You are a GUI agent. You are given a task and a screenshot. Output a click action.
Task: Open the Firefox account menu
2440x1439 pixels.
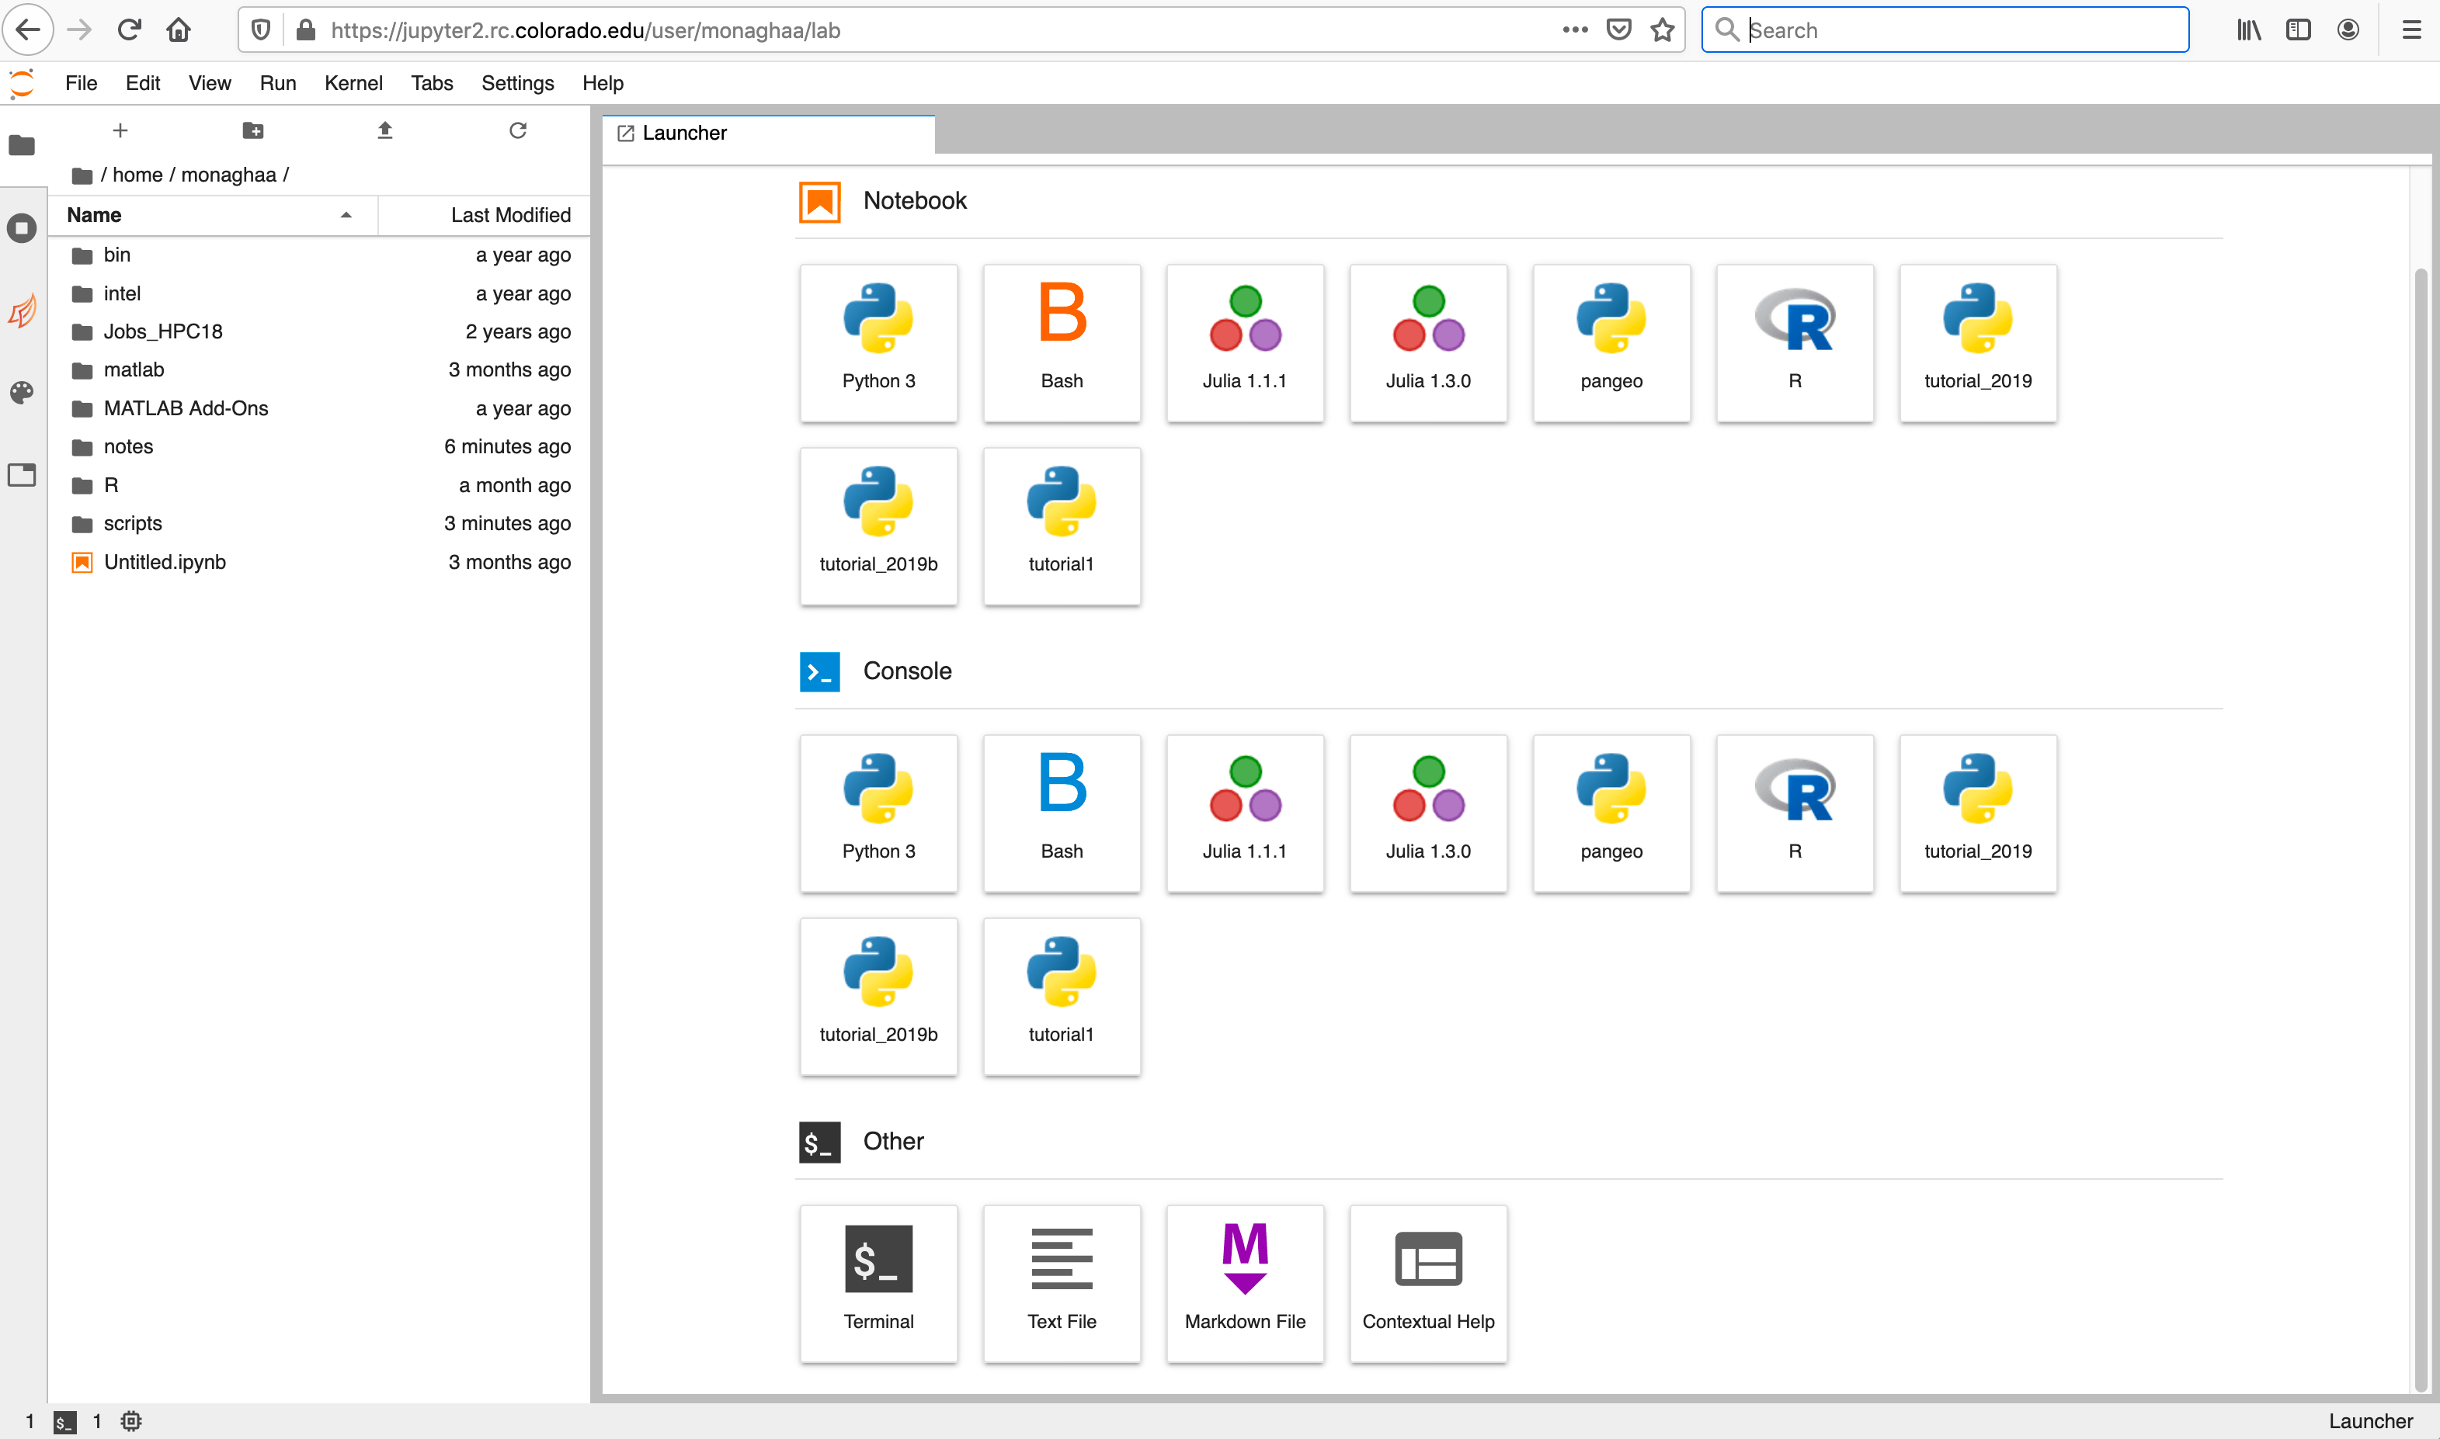point(2348,29)
